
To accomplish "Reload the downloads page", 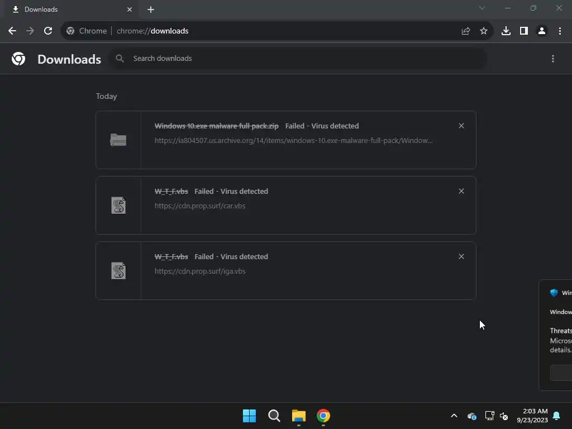I will pos(48,31).
